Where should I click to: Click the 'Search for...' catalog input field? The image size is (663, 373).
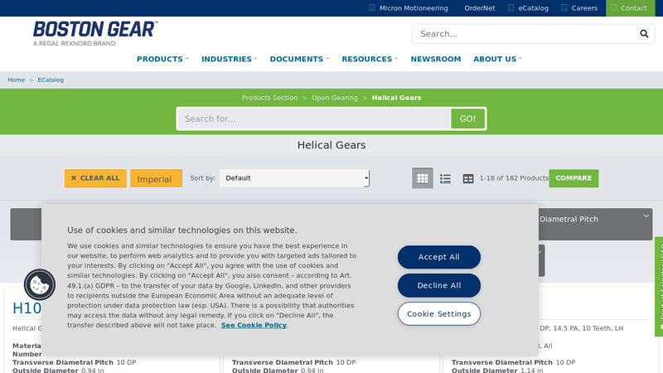313,119
